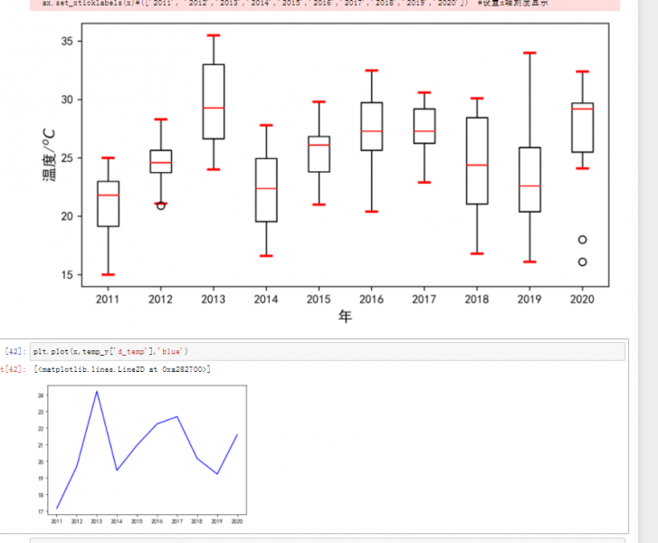The width and height of the screenshot is (658, 543).
Task: Click the lowest outlier circle for 2020
Action: click(583, 262)
